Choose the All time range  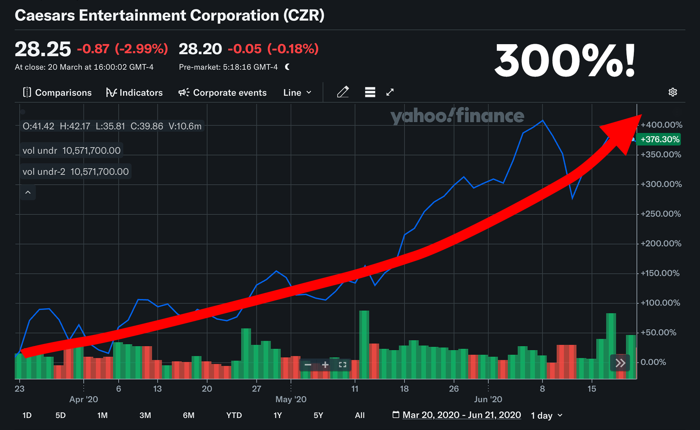(x=360, y=416)
